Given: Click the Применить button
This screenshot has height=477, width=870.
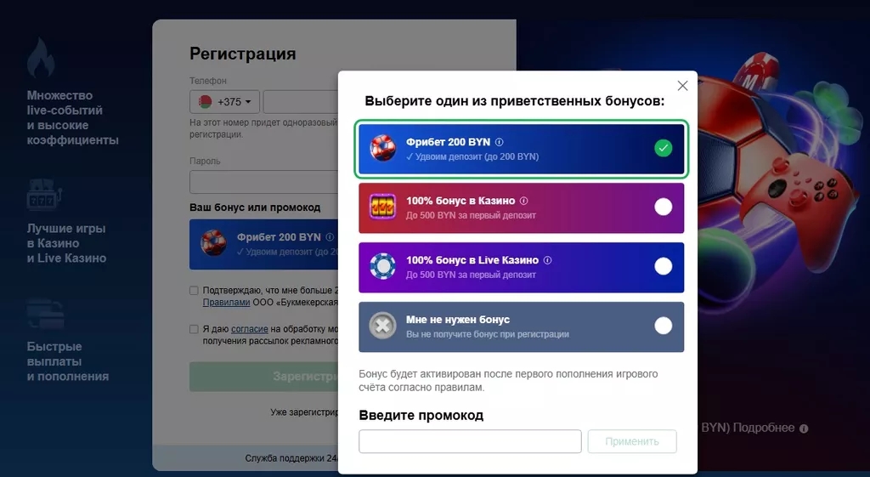Looking at the screenshot, I should [632, 441].
